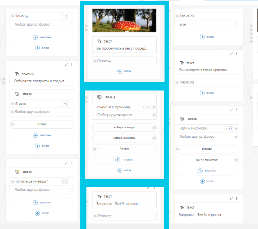
Task: Open three-dot menu of right-column 'идти к мухомору' phrases card
Action: pyautogui.click(x=237, y=110)
